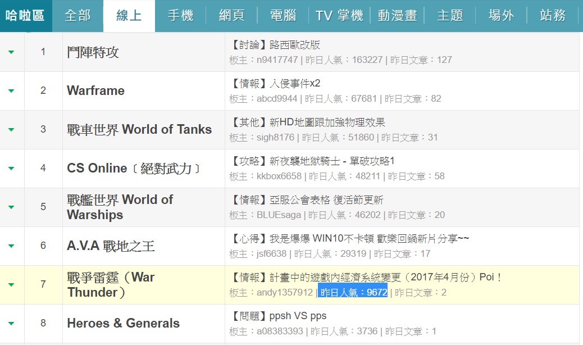Open the 場外 tab
The height and width of the screenshot is (345, 583).
(x=501, y=16)
